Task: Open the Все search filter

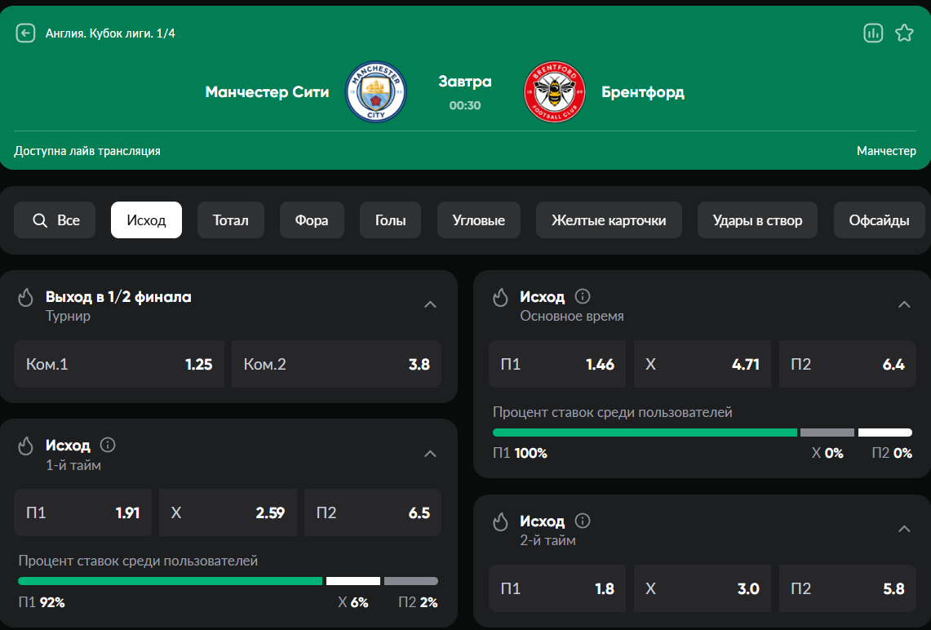Action: pos(55,220)
